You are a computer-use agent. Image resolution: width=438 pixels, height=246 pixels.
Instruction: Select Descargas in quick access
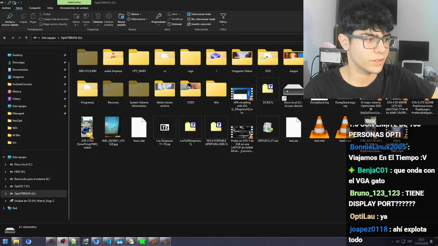pos(18,62)
